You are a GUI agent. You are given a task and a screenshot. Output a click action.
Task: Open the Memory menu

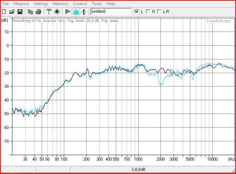[x=60, y=4]
